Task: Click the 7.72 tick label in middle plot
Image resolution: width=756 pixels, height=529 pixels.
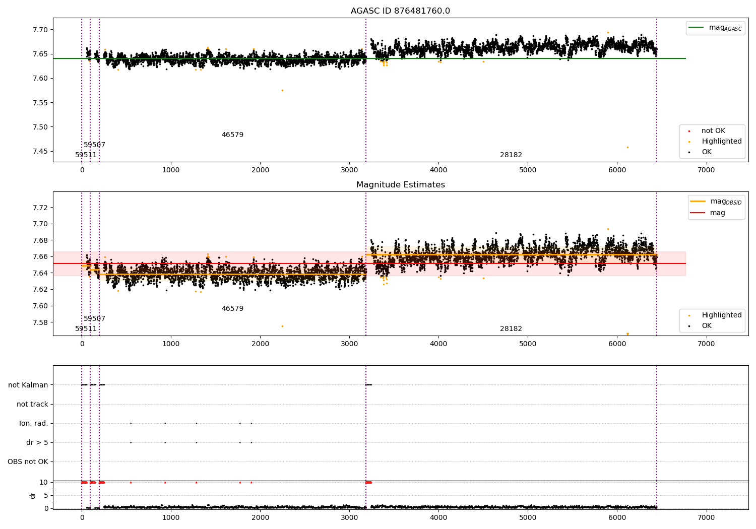Action: pos(39,208)
